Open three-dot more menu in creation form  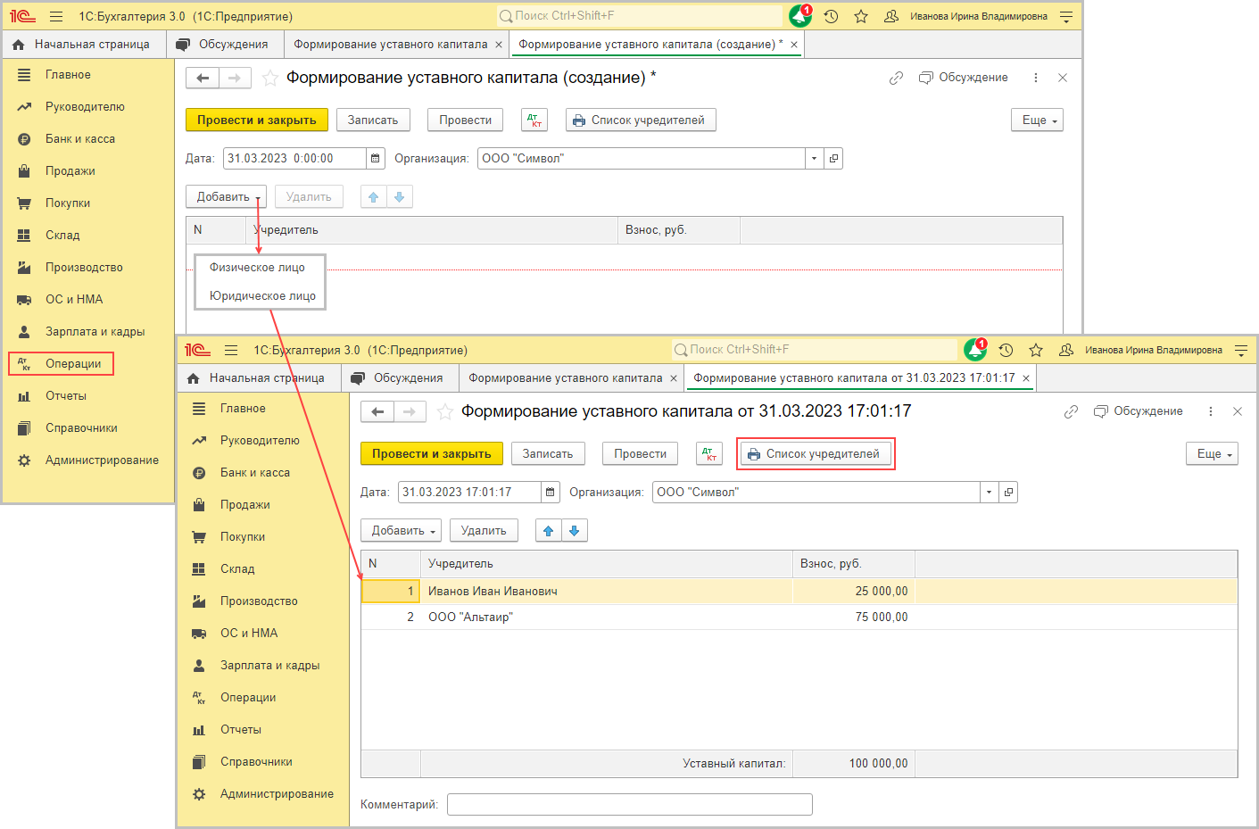pos(1035,78)
